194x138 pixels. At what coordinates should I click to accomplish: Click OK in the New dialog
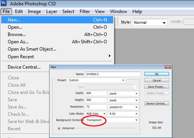pyautogui.click(x=156, y=74)
